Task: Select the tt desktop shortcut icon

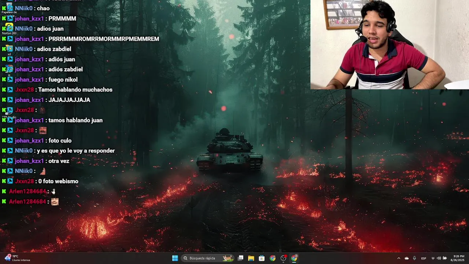Action: coord(9,71)
